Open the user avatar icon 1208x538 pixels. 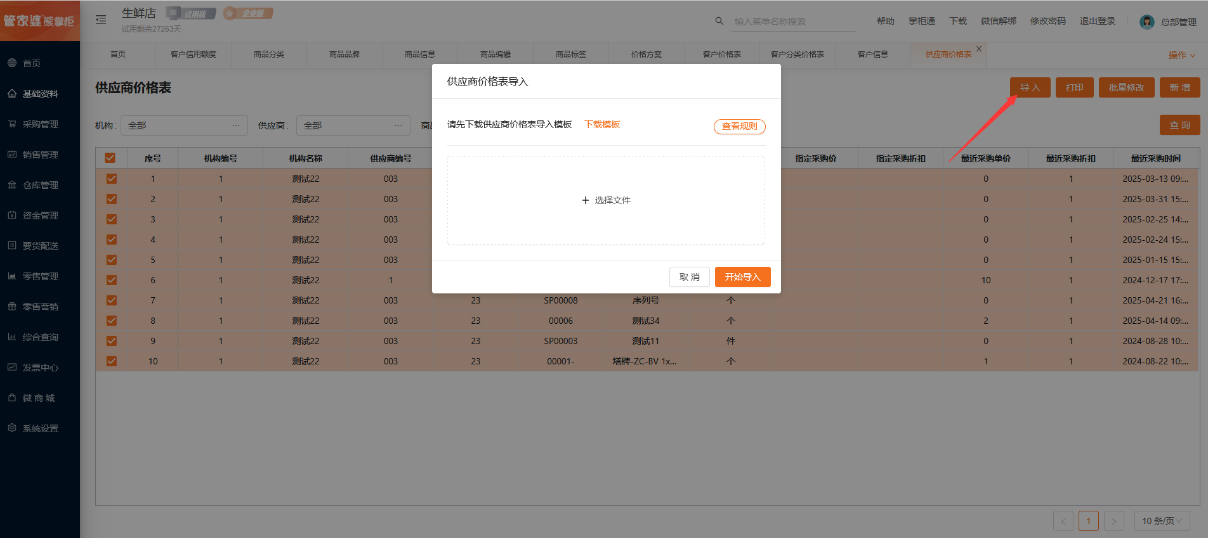pyautogui.click(x=1147, y=22)
